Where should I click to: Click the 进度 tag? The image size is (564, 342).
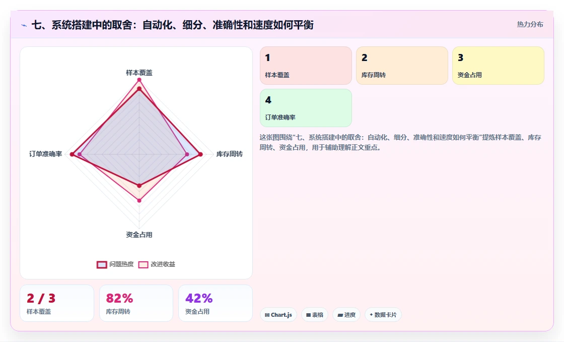click(346, 315)
